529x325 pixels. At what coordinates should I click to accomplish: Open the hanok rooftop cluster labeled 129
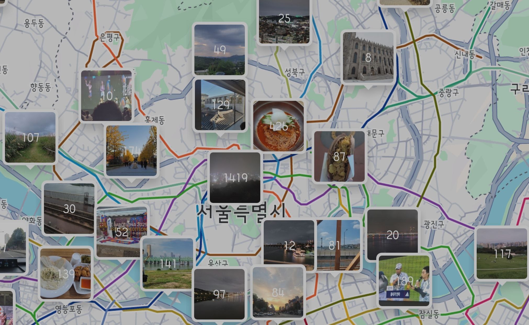(220, 105)
